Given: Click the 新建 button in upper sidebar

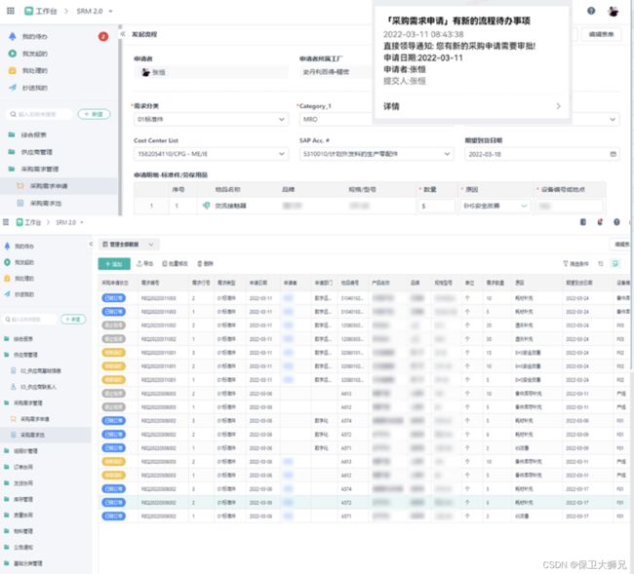Looking at the screenshot, I should pos(94,114).
